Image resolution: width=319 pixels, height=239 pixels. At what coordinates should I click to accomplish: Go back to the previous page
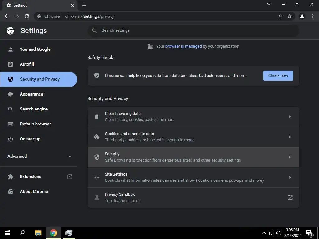[7, 16]
